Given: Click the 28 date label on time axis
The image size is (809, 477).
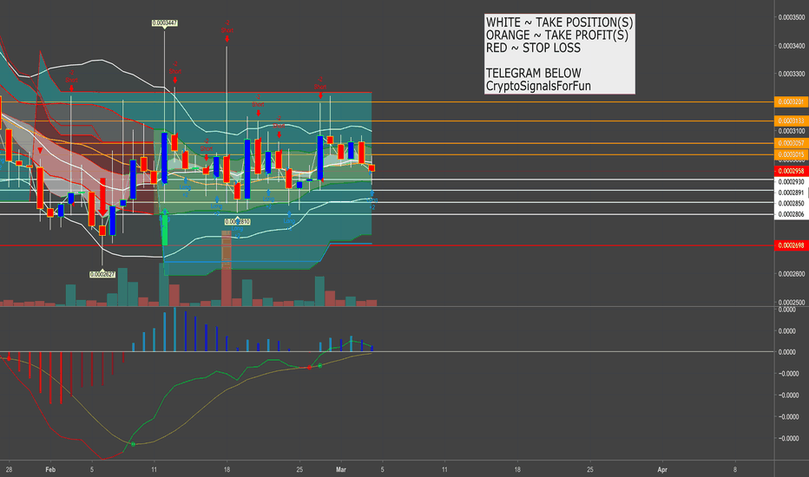Looking at the screenshot, I should [9, 470].
